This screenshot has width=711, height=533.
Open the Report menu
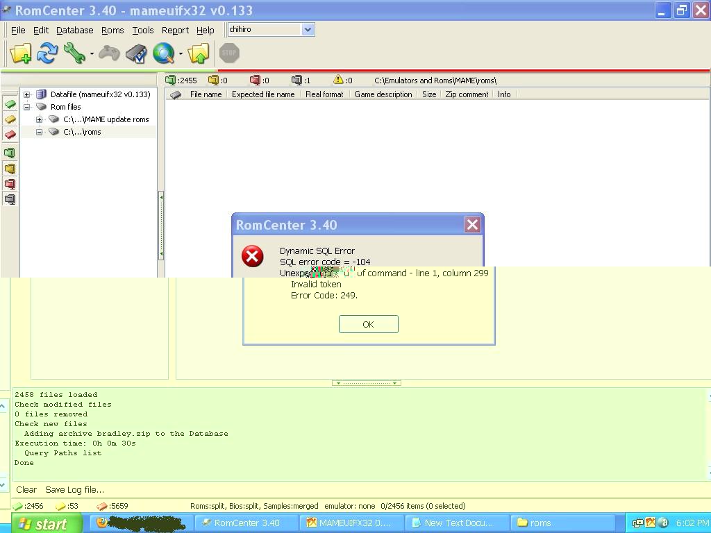175,30
